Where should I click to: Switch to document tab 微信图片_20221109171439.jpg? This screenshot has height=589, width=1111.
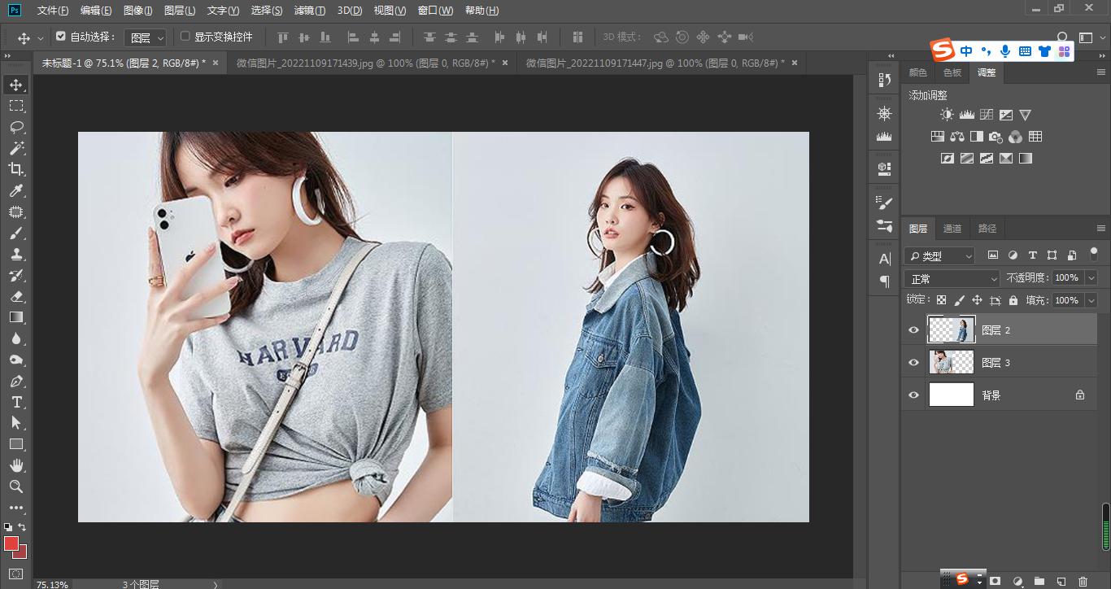point(366,63)
